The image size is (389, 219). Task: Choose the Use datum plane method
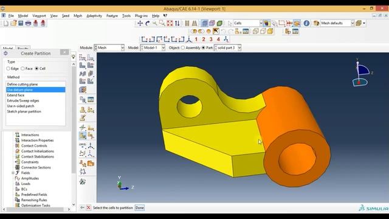(36, 89)
